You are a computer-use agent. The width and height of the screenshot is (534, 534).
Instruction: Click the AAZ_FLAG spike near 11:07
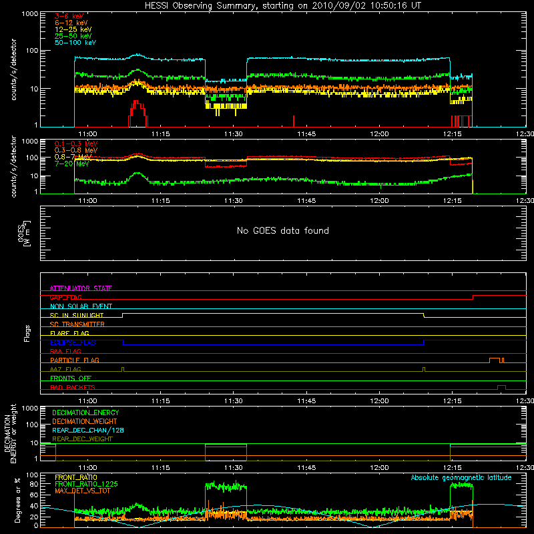click(123, 369)
